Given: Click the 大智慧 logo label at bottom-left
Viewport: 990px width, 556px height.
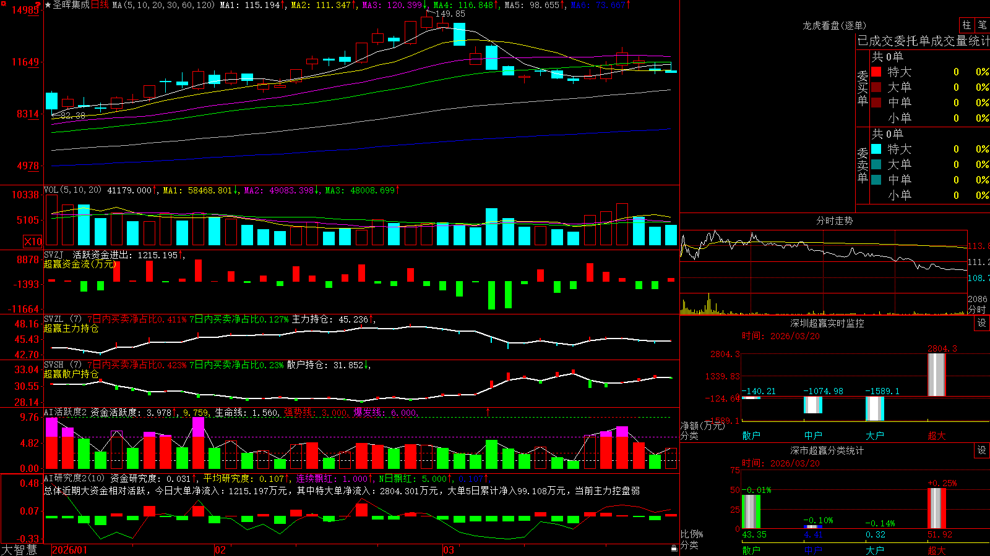Looking at the screenshot, I should click(x=19, y=550).
